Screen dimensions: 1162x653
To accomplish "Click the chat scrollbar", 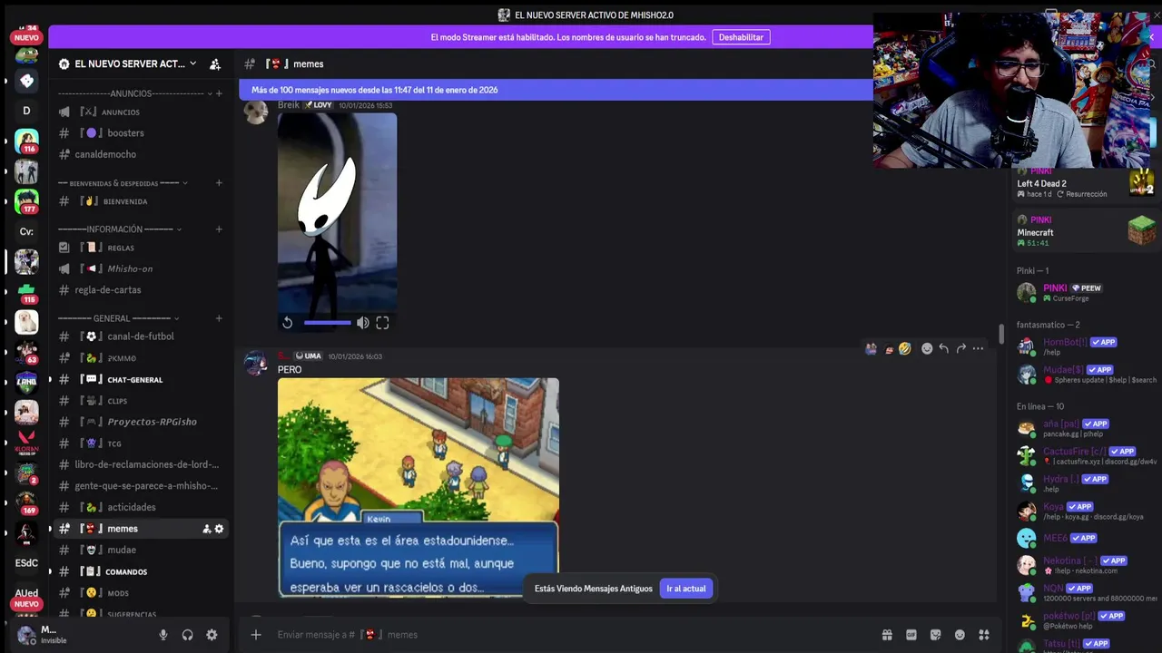I will [x=1001, y=335].
